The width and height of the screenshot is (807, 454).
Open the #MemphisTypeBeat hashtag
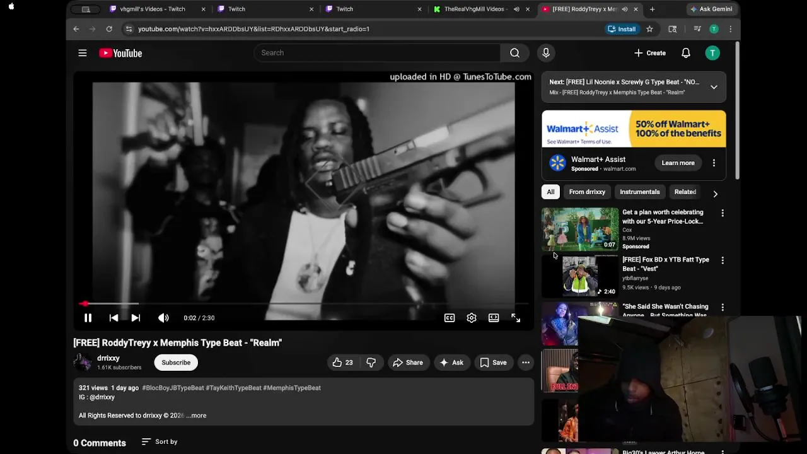pos(292,388)
